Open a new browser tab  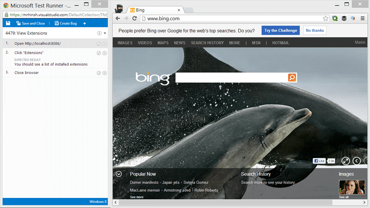(189, 10)
